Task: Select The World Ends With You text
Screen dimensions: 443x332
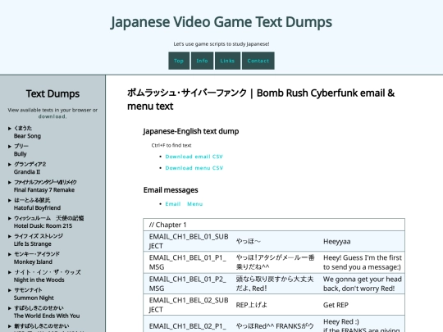Action: [x=47, y=316]
